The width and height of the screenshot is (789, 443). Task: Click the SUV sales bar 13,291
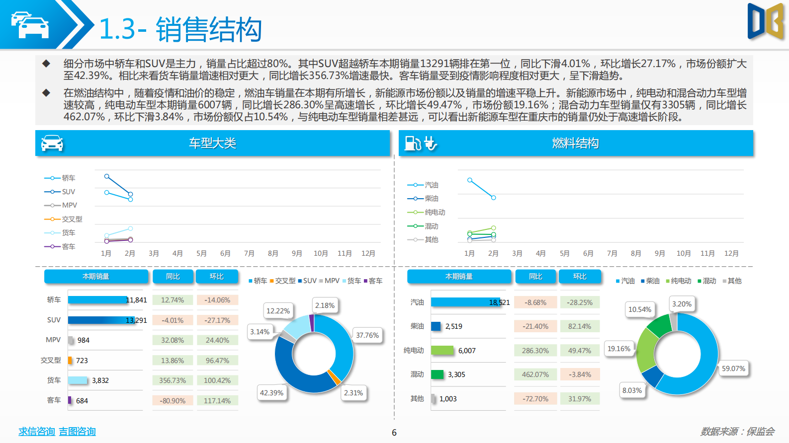tap(101, 320)
